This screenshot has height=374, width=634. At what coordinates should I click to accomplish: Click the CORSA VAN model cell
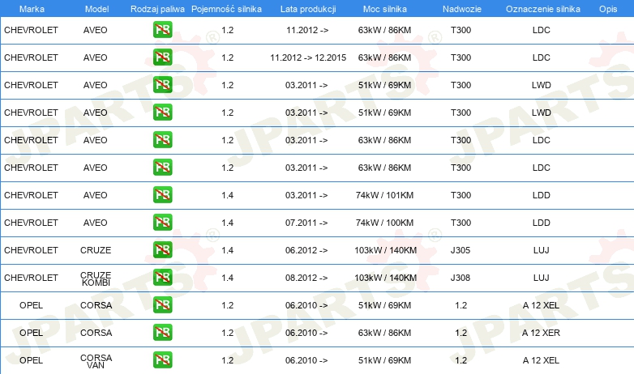96,361
